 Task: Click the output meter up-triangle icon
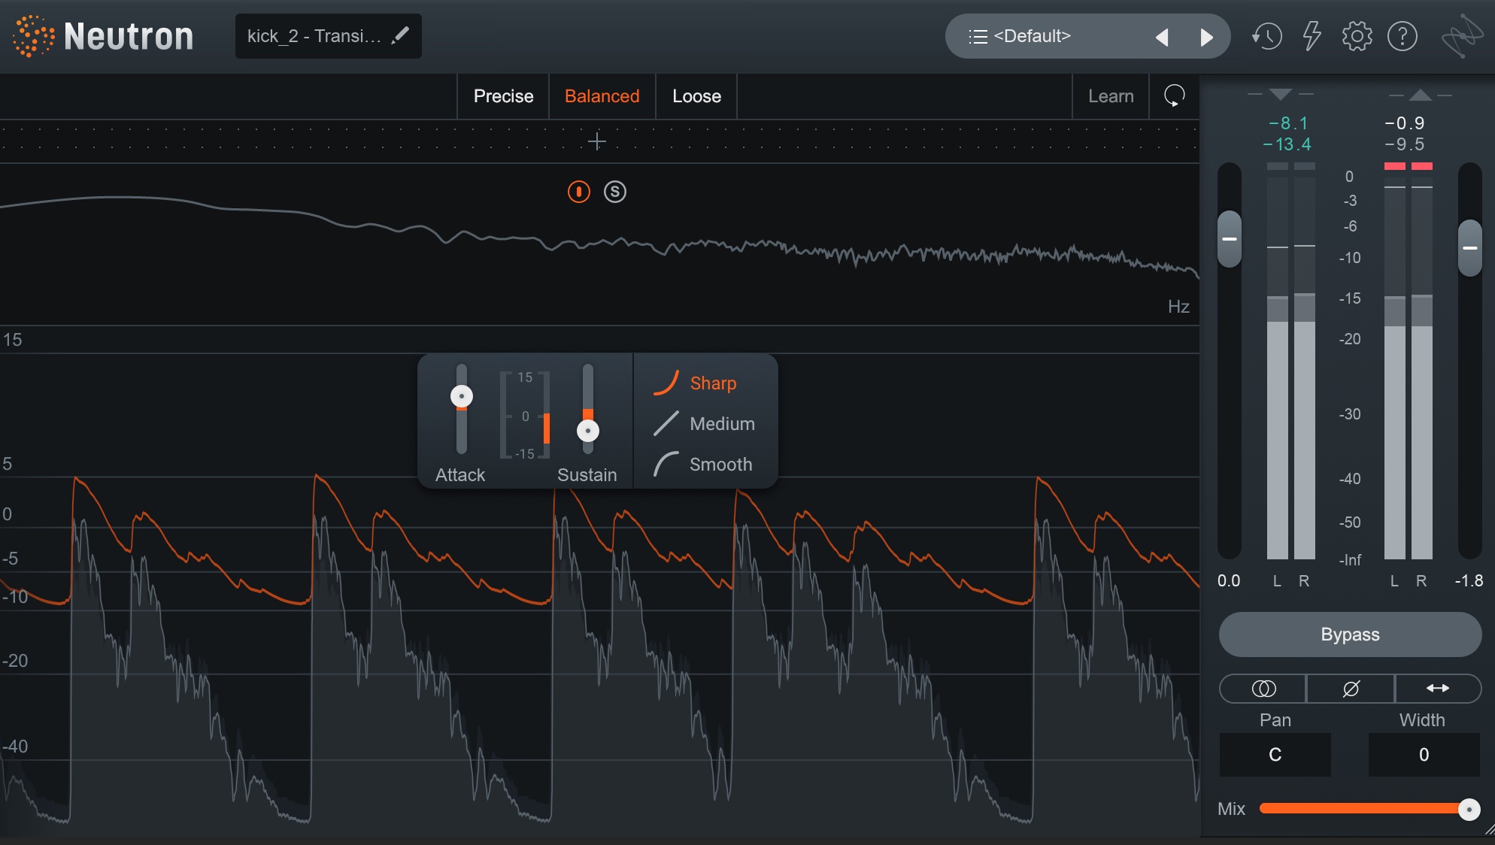(1420, 94)
